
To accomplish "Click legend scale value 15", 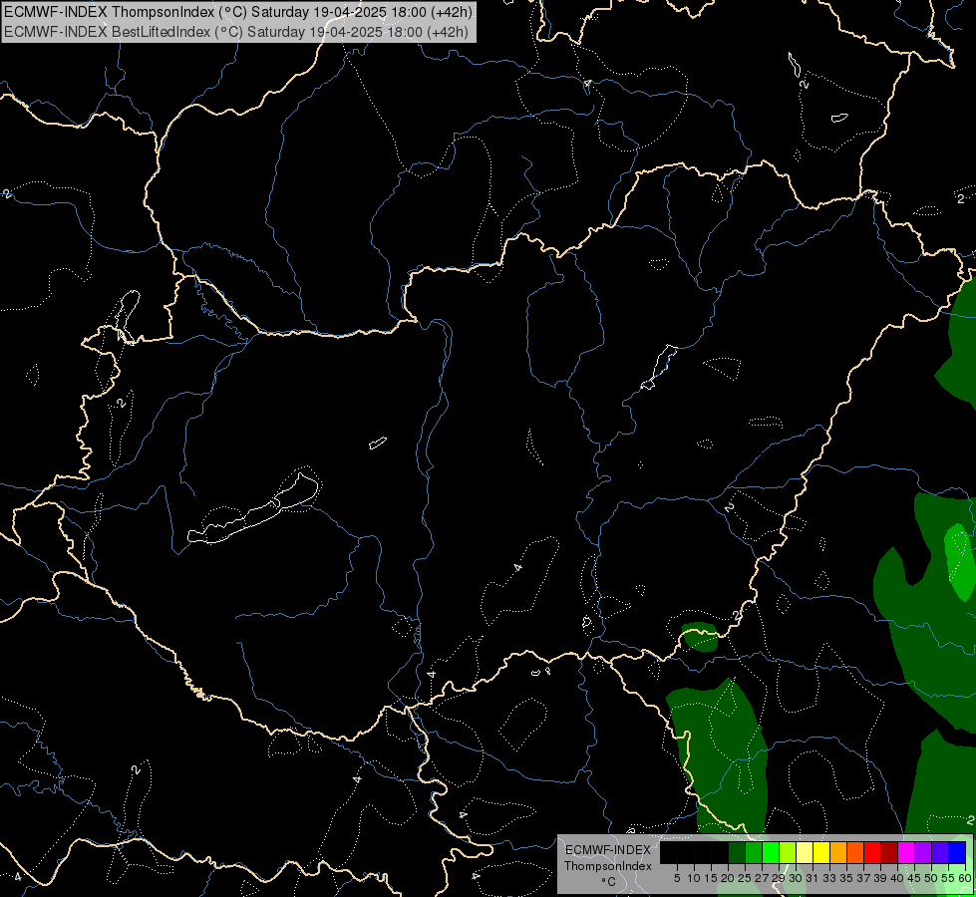I will click(711, 878).
